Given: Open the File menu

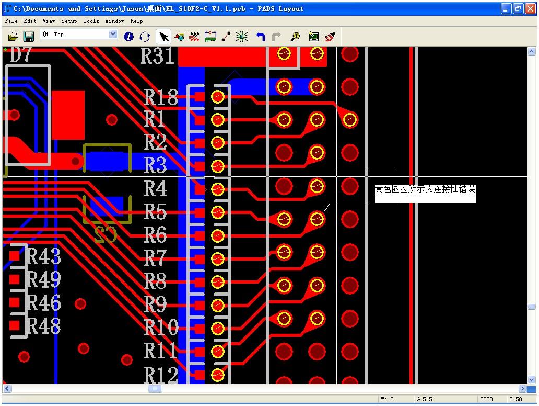Looking at the screenshot, I should (x=11, y=21).
